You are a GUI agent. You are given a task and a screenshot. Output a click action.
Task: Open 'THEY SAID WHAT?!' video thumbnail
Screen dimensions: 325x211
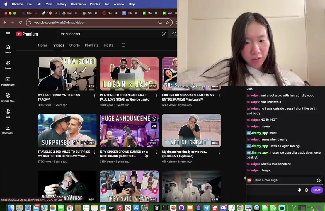pyautogui.click(x=129, y=186)
